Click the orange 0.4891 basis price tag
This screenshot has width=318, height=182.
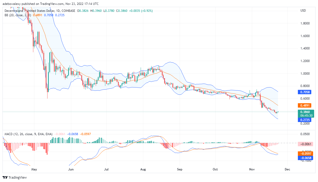point(305,105)
